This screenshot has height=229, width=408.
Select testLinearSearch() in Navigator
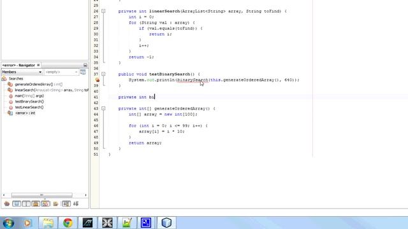coord(29,108)
